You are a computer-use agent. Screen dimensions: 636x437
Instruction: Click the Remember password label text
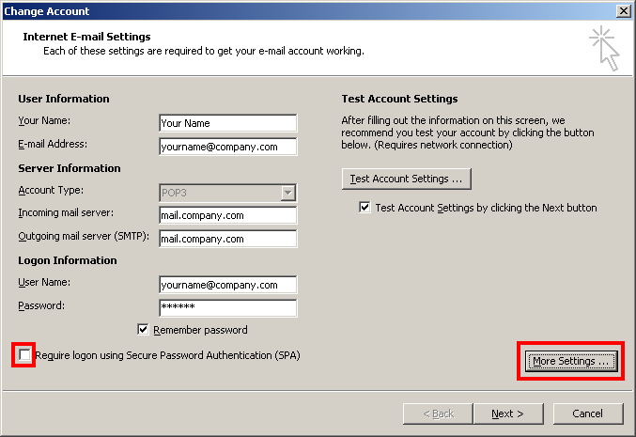(x=200, y=330)
